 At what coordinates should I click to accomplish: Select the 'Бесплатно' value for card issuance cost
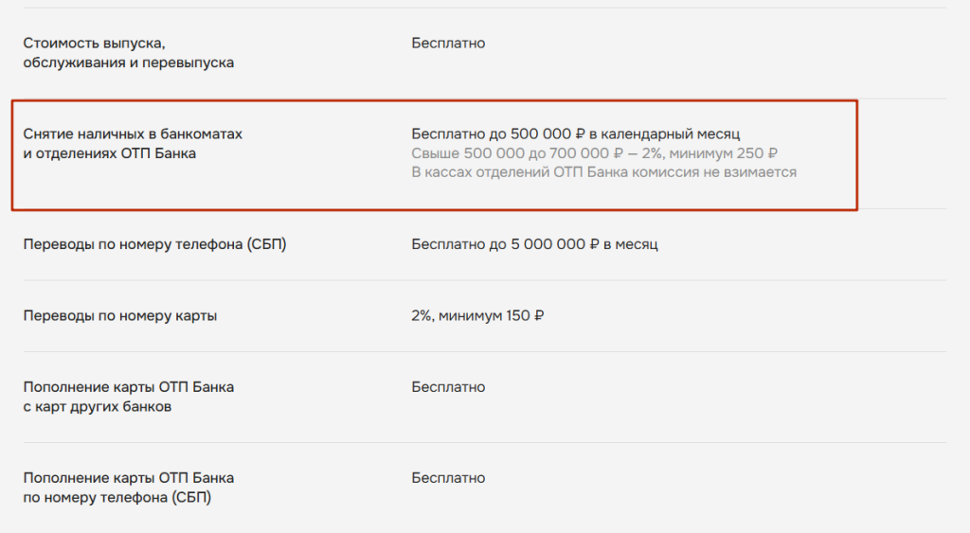[448, 44]
